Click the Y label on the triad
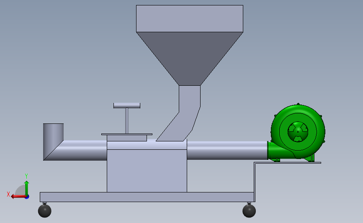The height and width of the screenshot is (223, 363). [x=26, y=176]
